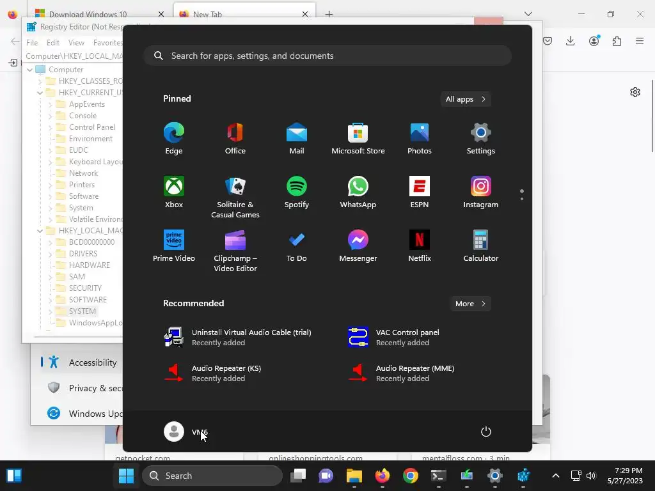The width and height of the screenshot is (655, 491).
Task: Switch to New Tab in Firefox
Action: 244,14
